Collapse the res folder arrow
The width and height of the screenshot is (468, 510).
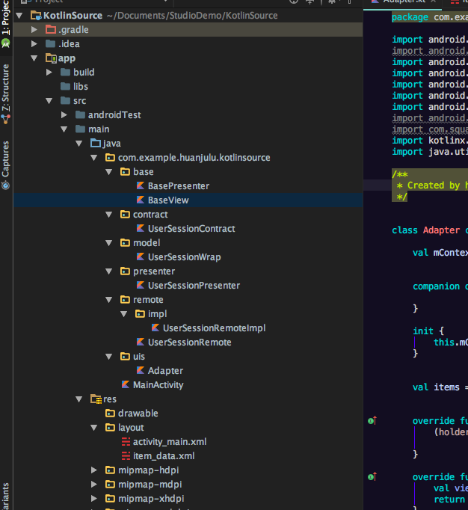(78, 399)
